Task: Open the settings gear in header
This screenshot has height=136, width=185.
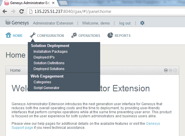Action: pyautogui.click(x=142, y=23)
